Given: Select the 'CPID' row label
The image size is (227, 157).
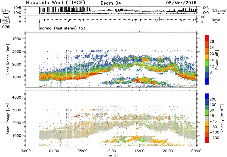Looking at the screenshot, I should point(6,27).
